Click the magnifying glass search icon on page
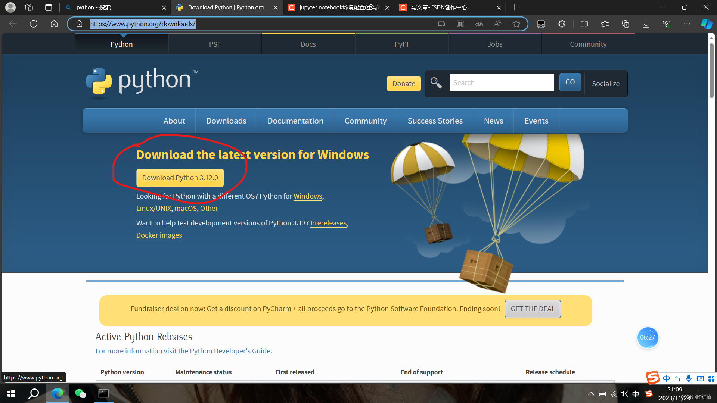The width and height of the screenshot is (717, 403). tap(436, 82)
